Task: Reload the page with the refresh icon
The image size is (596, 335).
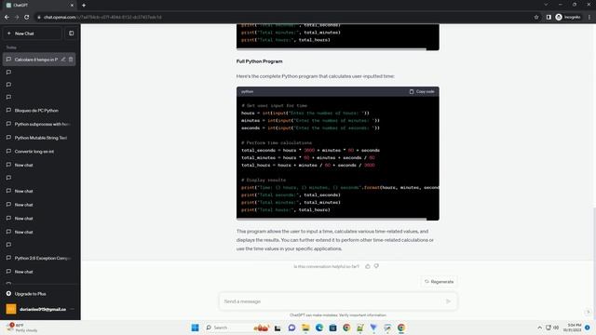Action: (27, 17)
